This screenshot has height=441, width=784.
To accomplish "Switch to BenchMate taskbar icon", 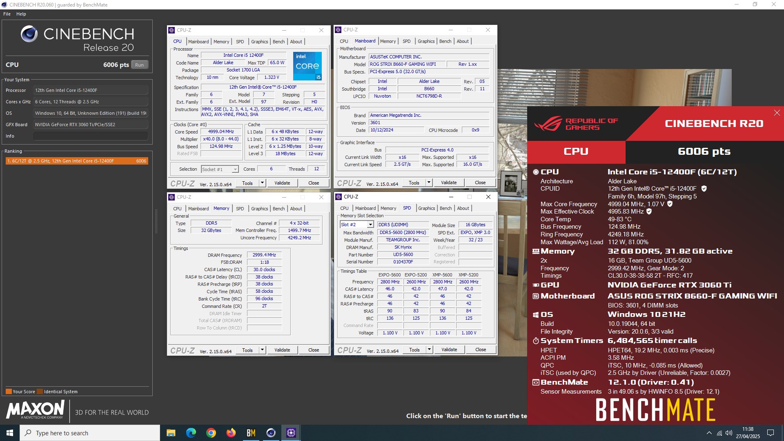I will click(x=251, y=433).
